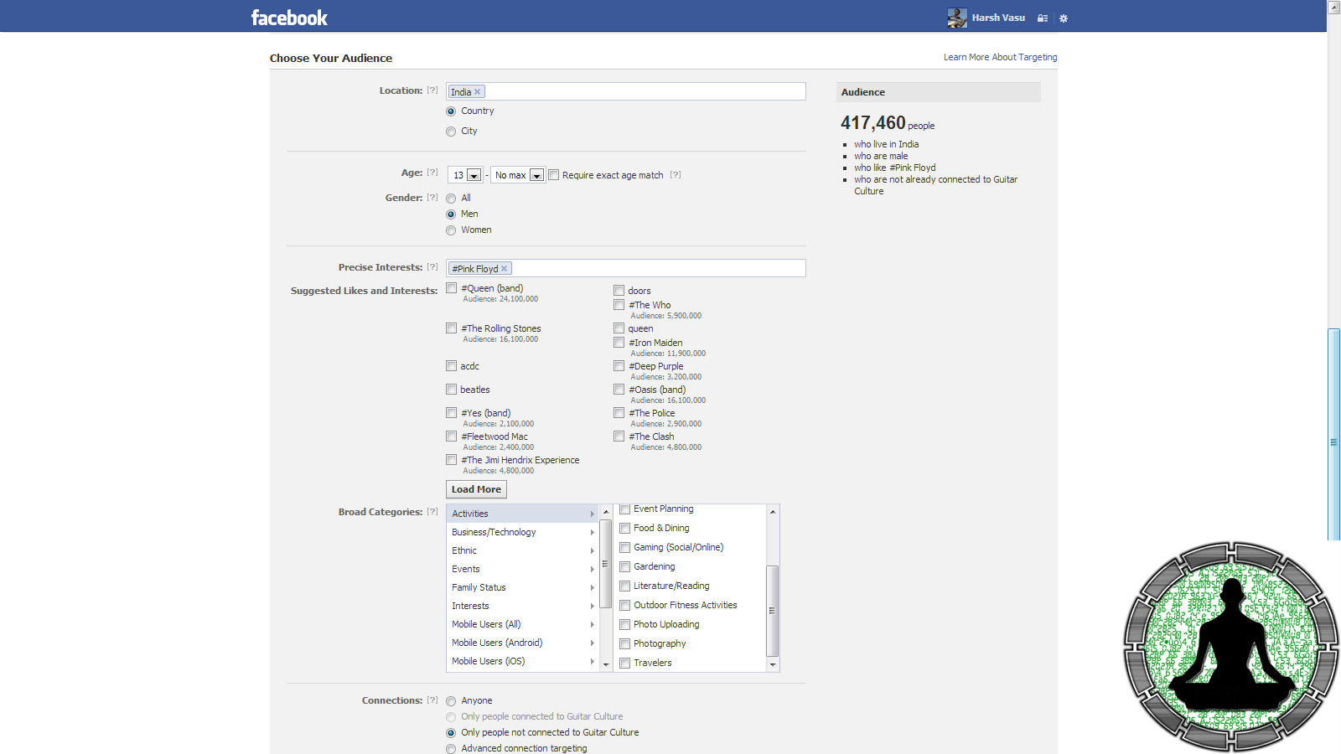Expand the Family Status category arrow
The height and width of the screenshot is (754, 1341).
(x=592, y=588)
